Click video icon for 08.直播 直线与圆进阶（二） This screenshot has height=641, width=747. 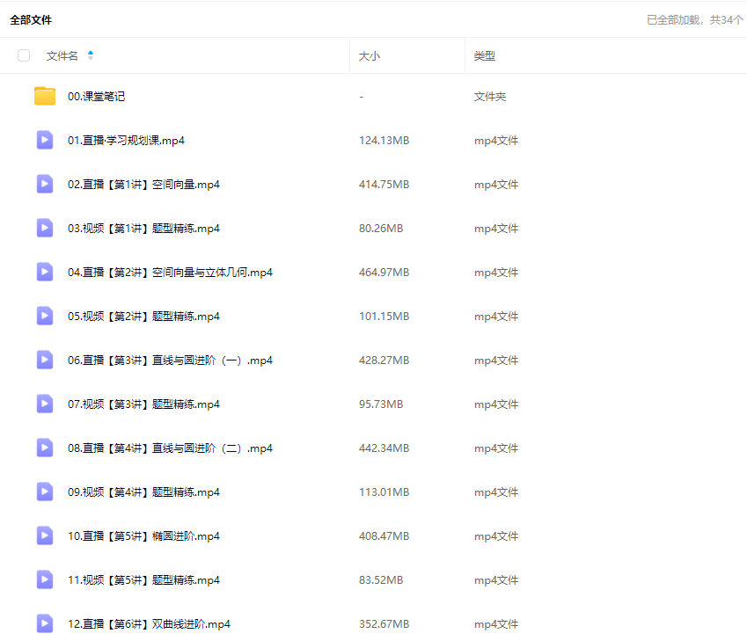click(x=45, y=448)
